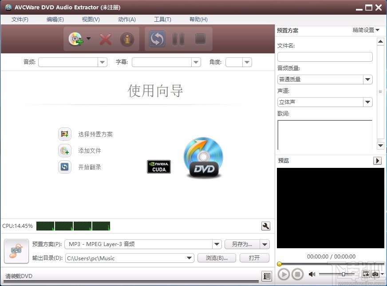This screenshot has height=286, width=387.
Task: Expand the 声道 channel dropdown
Action: [x=367, y=102]
